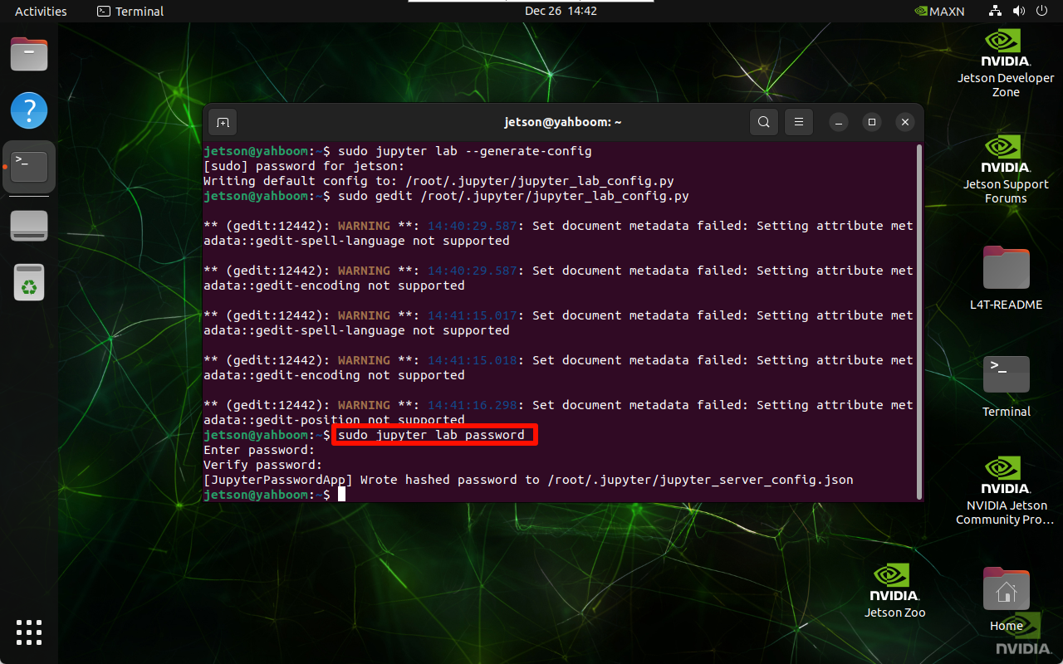Open a new terminal tab
This screenshot has width=1063, height=664.
[x=223, y=123]
